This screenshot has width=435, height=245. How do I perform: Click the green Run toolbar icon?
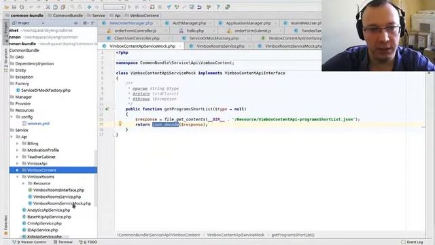pyautogui.click(x=130, y=7)
